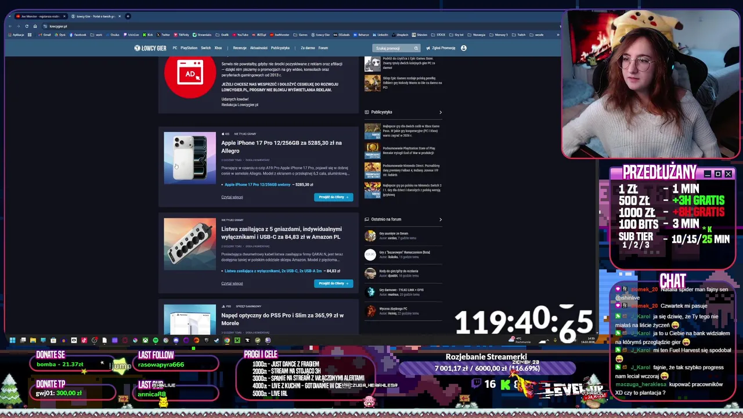
Task: Open a new browser tab with plus
Action: coord(128,16)
